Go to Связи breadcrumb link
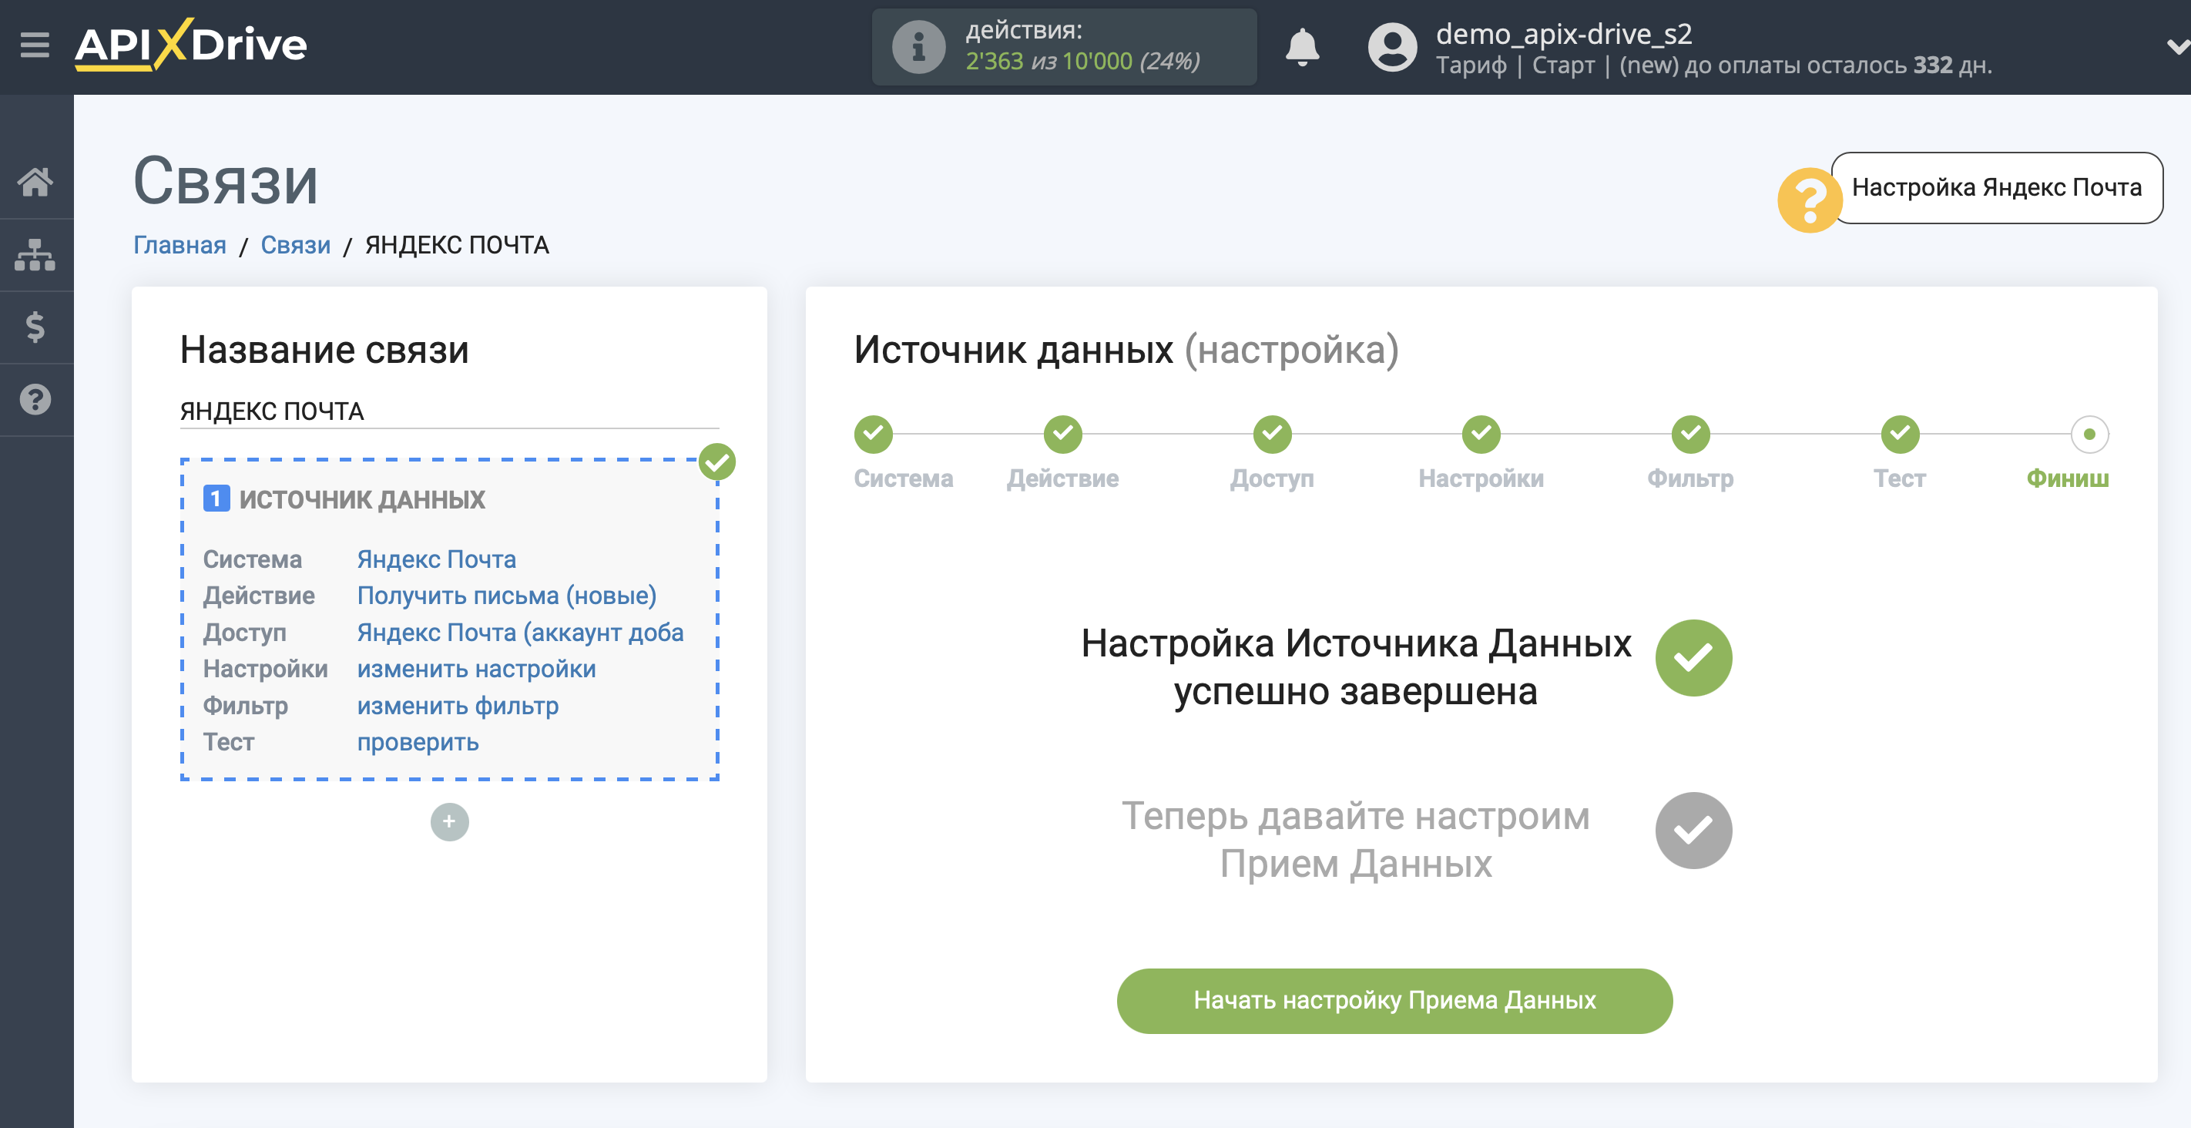This screenshot has height=1128, width=2191. 295,245
